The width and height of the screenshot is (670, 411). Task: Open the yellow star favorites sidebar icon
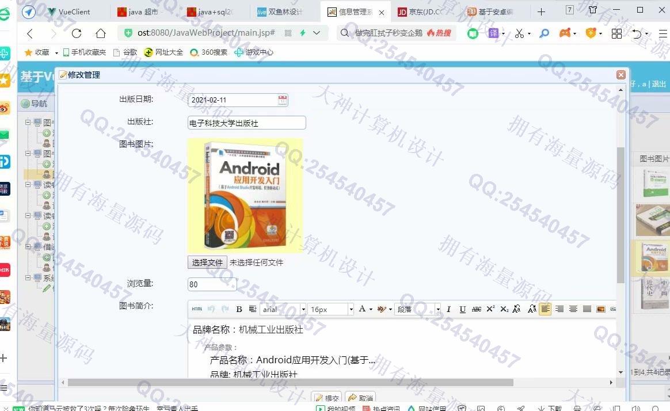4,81
